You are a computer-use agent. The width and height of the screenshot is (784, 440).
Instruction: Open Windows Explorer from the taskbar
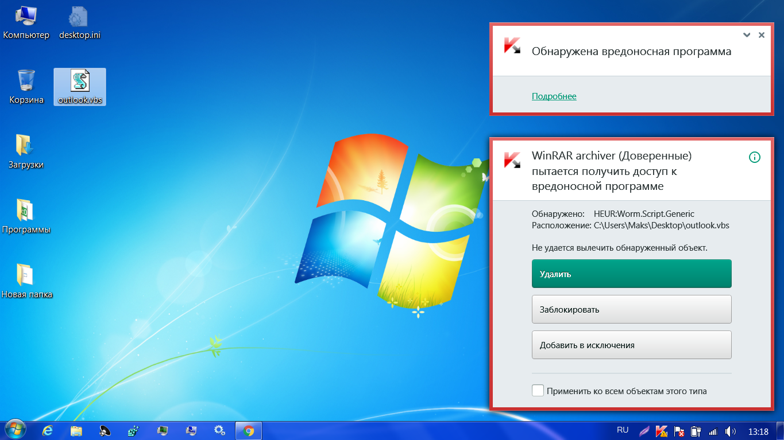click(x=76, y=431)
